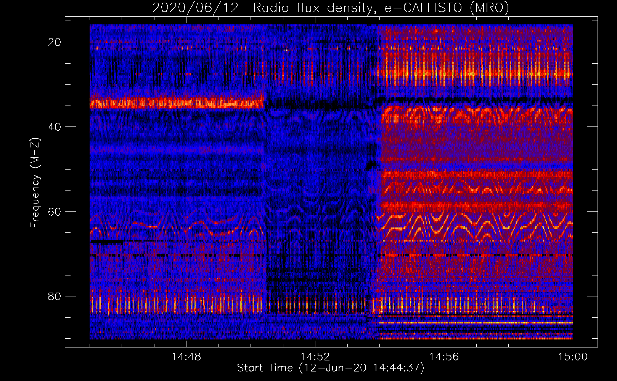Click the frequency tick label "20"

point(55,42)
